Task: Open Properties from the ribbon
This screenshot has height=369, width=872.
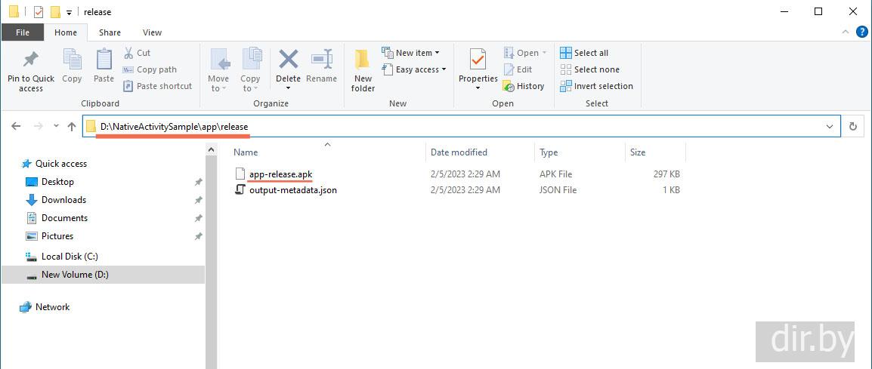Action: tap(478, 60)
